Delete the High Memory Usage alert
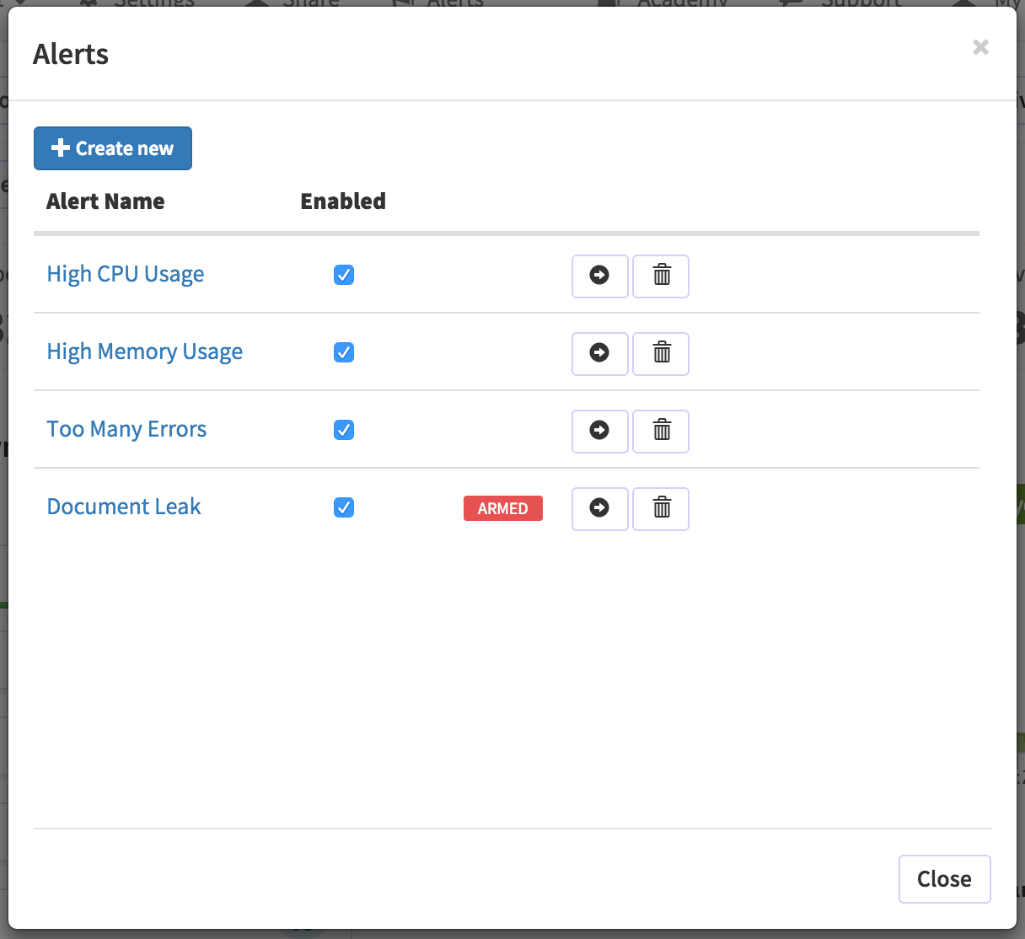 click(x=661, y=353)
